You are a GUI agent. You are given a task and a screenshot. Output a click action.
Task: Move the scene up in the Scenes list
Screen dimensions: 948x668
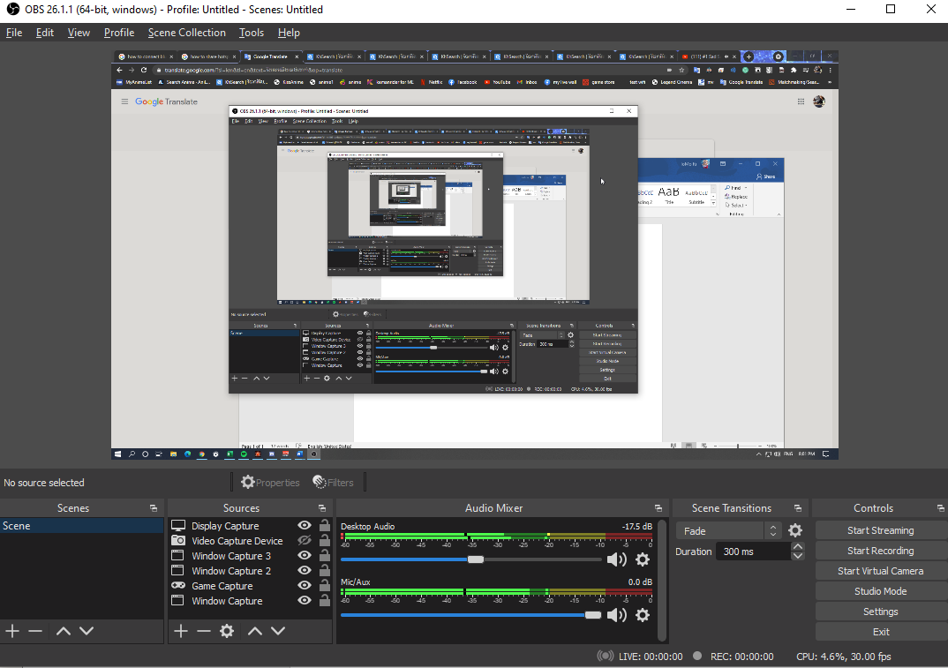click(64, 631)
